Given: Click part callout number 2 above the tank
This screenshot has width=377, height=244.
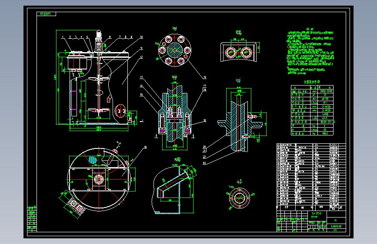Looking at the screenshot, I should [x=70, y=37].
